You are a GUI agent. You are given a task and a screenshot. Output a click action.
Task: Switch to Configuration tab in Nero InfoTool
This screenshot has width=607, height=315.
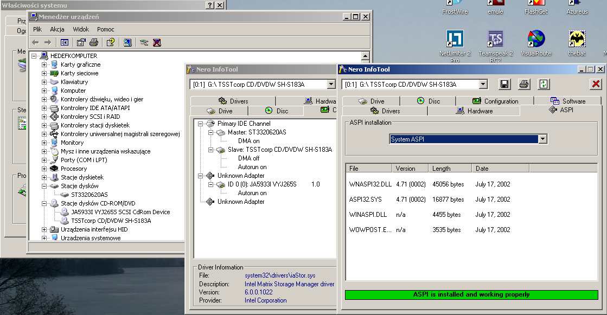pos(495,101)
